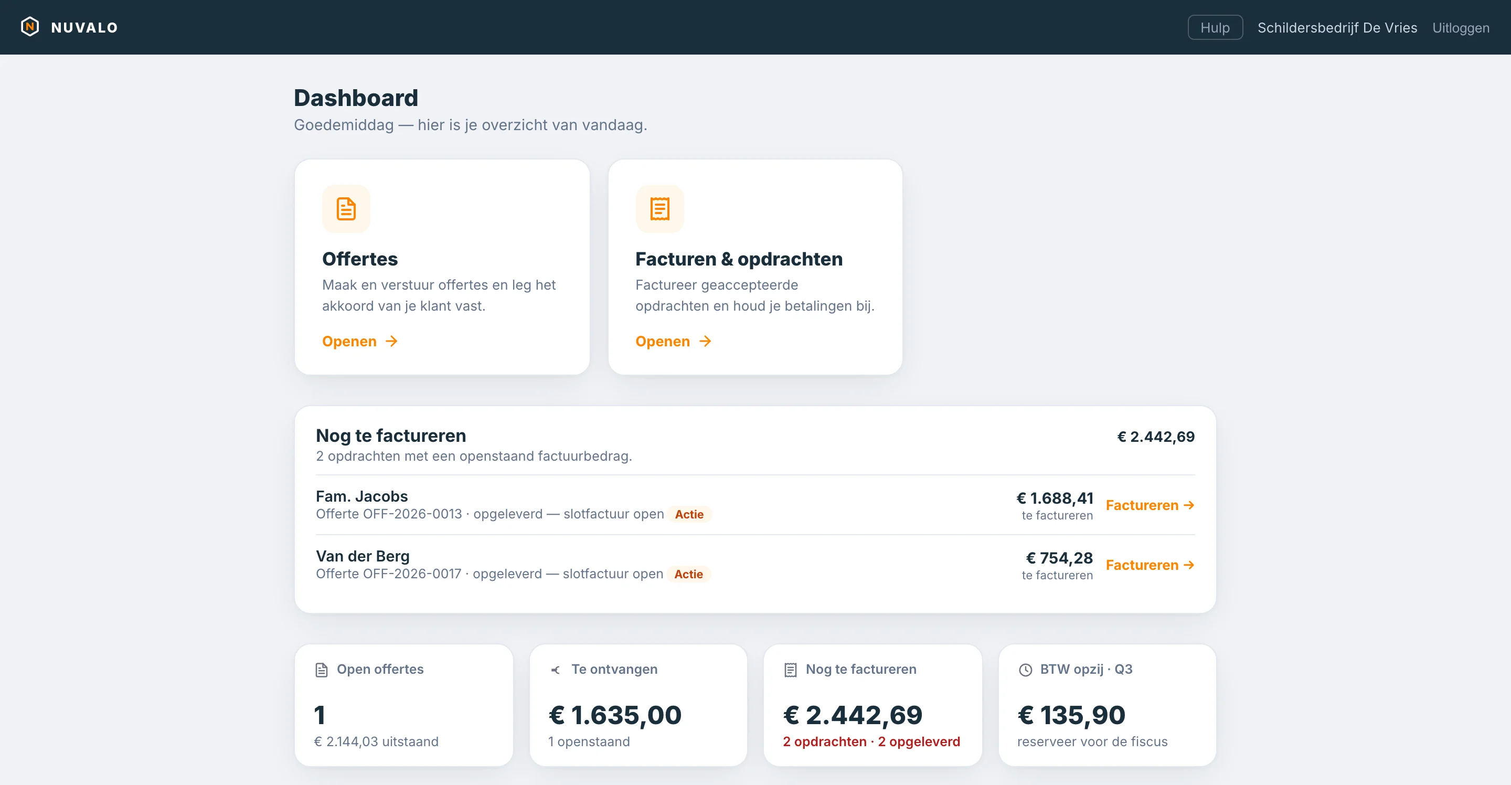The height and width of the screenshot is (785, 1511).
Task: Click the arrow next to Offertes Openen
Action: 391,342
